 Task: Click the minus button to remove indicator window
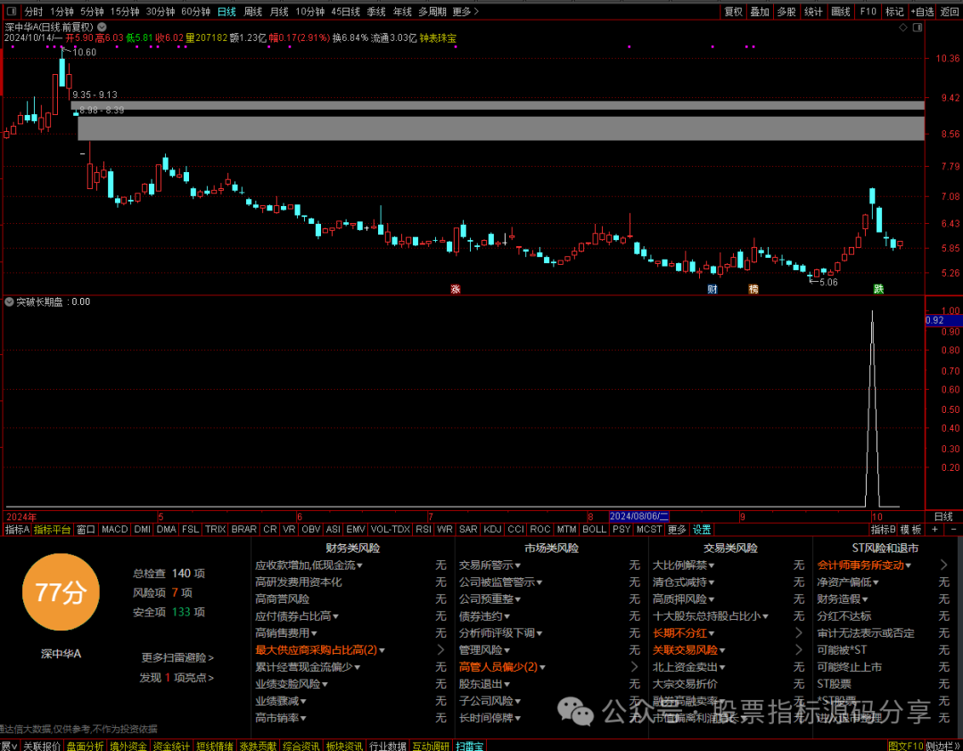[954, 529]
